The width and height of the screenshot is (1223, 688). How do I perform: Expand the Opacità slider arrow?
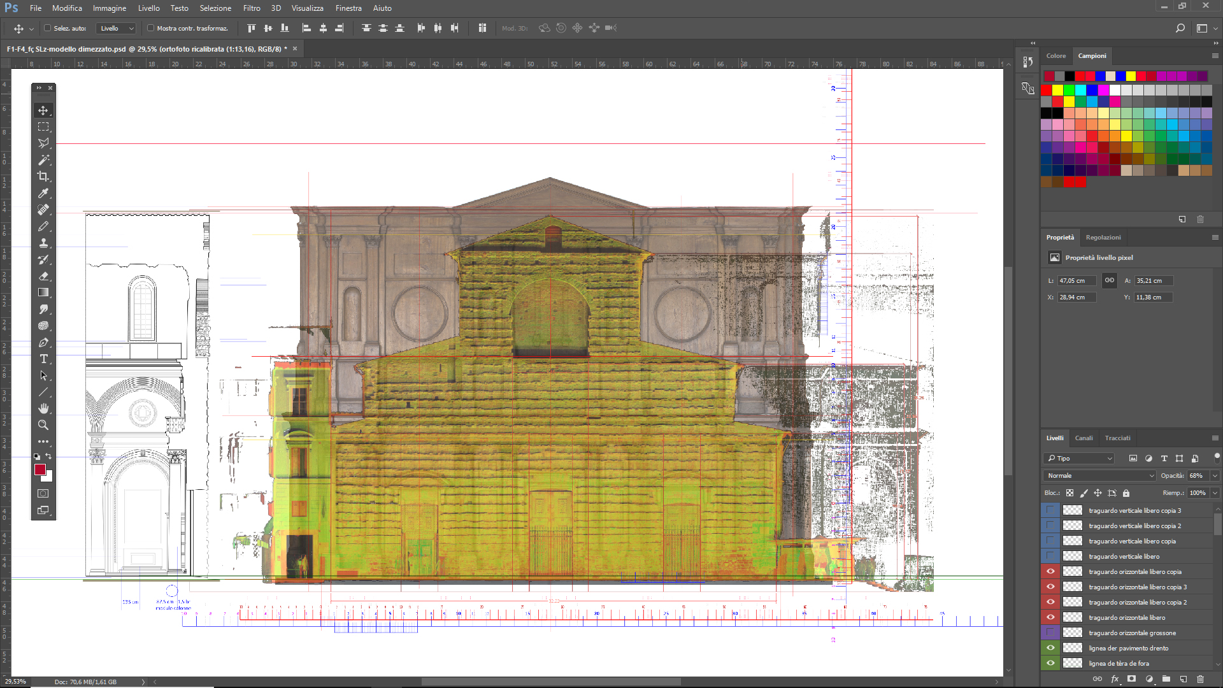pyautogui.click(x=1215, y=476)
